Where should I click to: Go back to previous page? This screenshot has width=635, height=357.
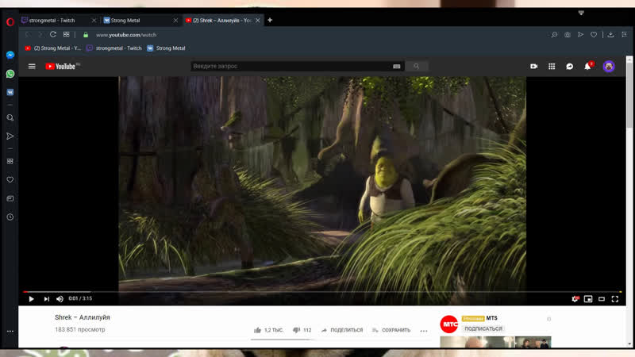(x=28, y=35)
